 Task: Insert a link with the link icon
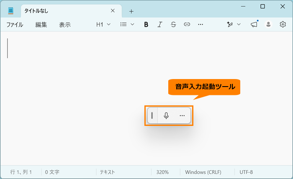click(187, 24)
